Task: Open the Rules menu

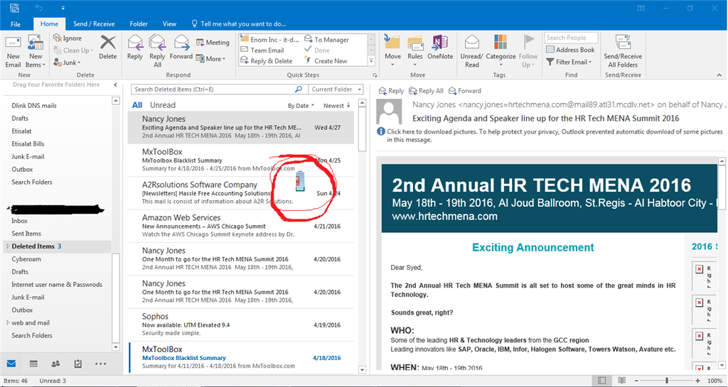Action: [x=415, y=51]
